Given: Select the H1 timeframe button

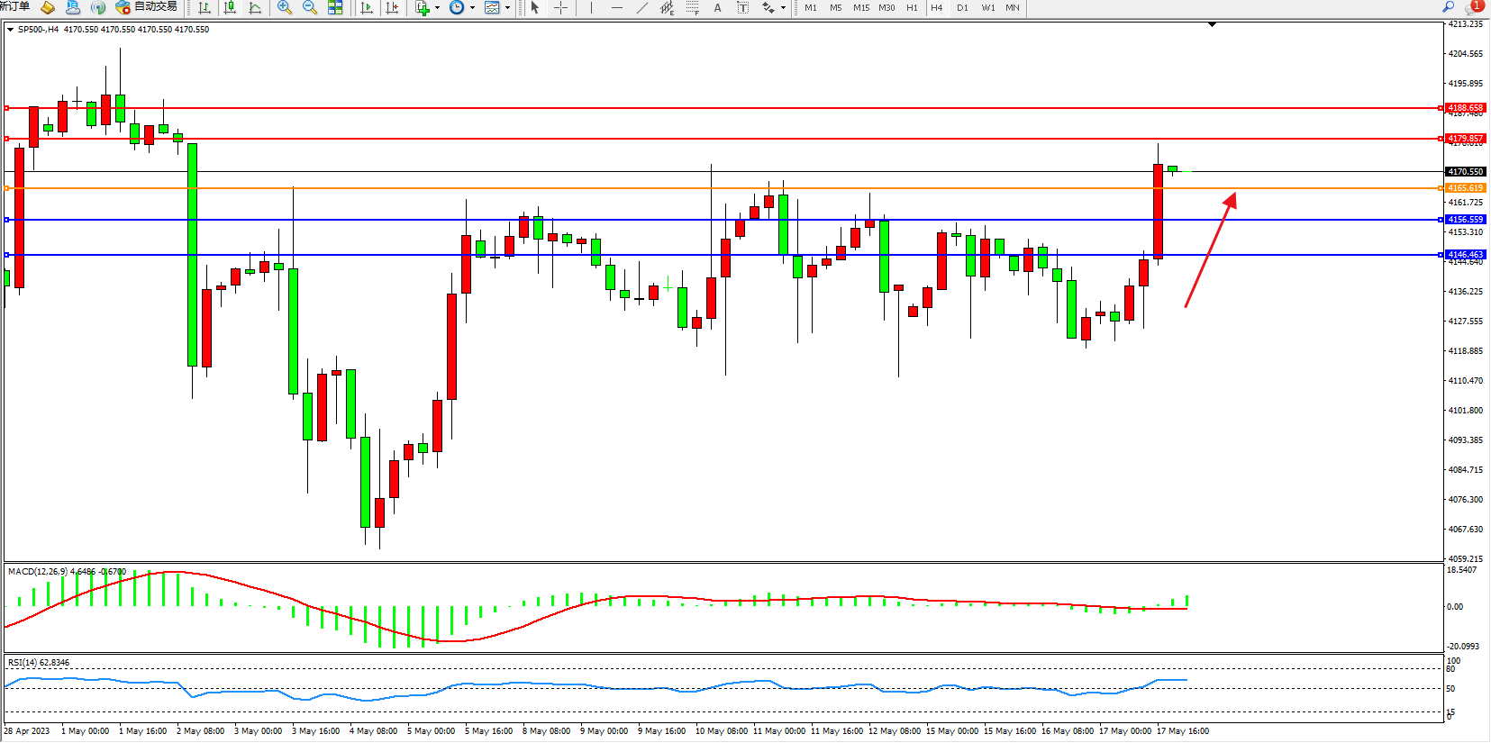Looking at the screenshot, I should 912,8.
